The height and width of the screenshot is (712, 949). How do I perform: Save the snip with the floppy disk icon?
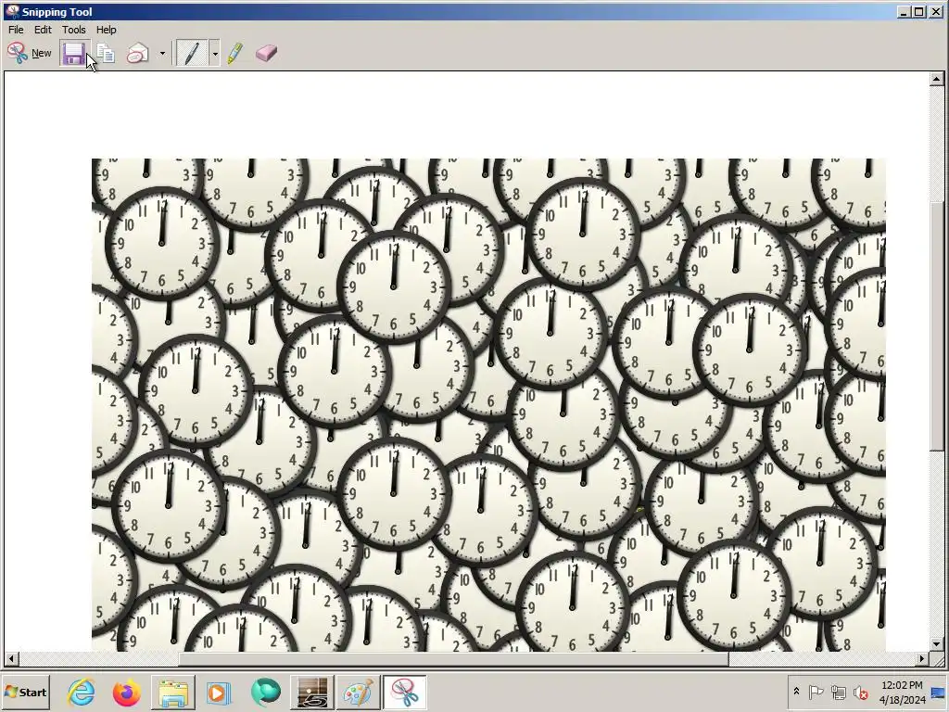[x=74, y=53]
